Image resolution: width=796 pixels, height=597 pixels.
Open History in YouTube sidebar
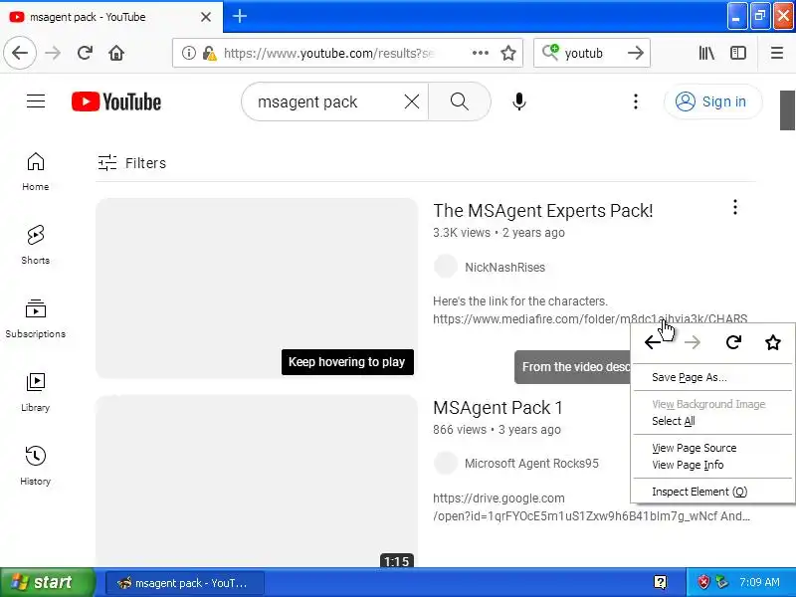click(36, 466)
